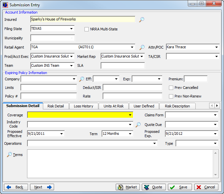Click the Terms magnifier icon
This screenshot has height=194, width=224.
pos(10,155)
